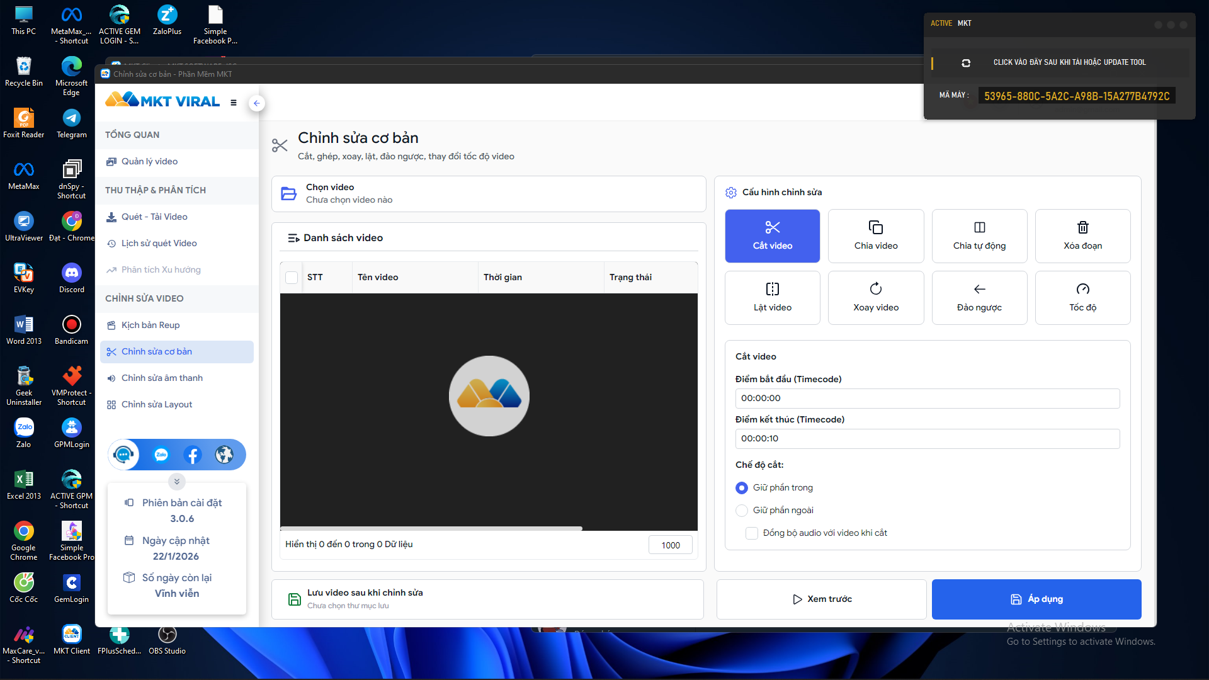Choose the Chia tự động option
Screen dimensions: 1209x680
pyautogui.click(x=979, y=235)
